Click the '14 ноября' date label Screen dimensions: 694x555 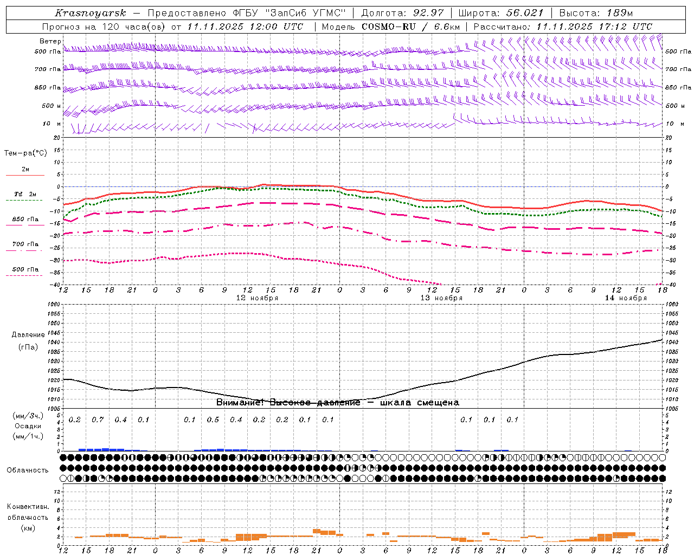(626, 298)
